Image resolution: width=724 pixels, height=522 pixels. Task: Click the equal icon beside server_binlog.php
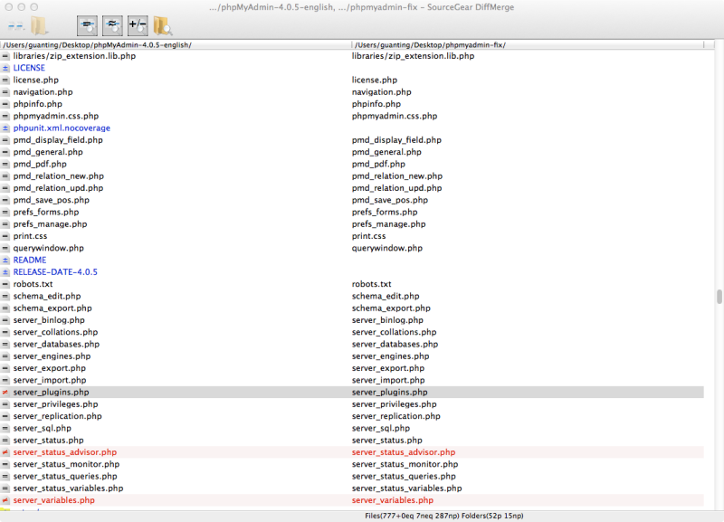(5, 320)
